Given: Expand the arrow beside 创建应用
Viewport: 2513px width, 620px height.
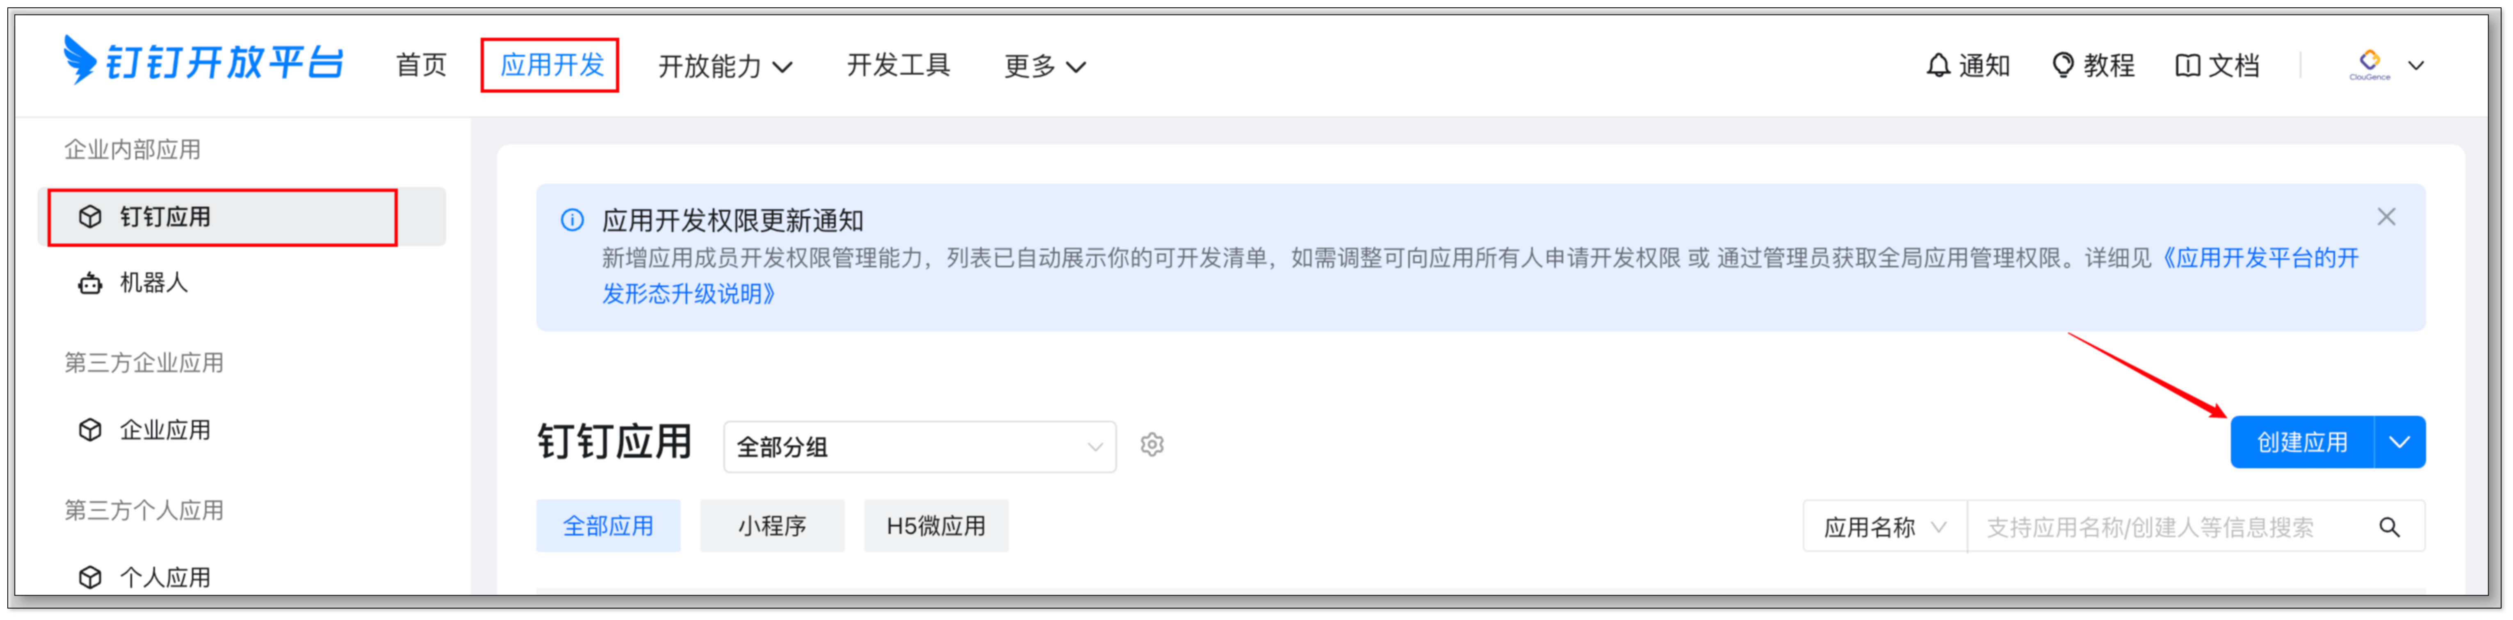Looking at the screenshot, I should pos(2399,442).
